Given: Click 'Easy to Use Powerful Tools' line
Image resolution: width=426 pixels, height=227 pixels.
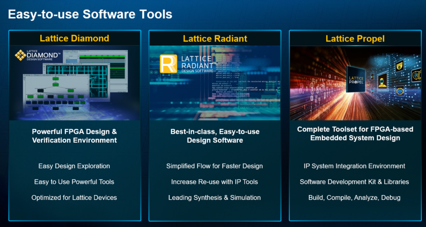Looking at the screenshot, I should point(74,182).
